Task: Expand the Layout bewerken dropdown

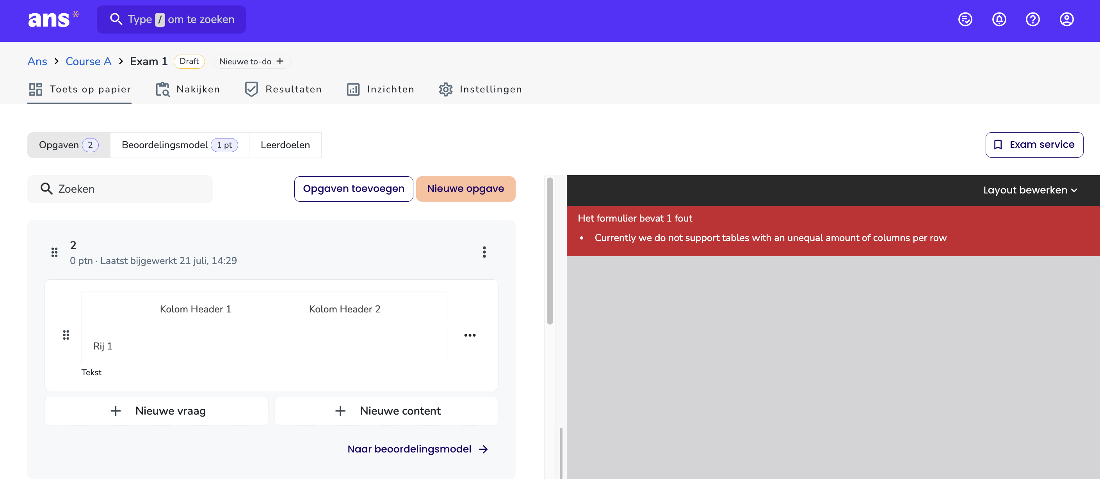Action: point(1030,190)
